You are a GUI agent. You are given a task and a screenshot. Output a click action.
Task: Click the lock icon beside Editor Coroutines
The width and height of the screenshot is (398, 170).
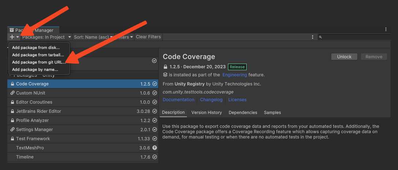pyautogui.click(x=12, y=102)
